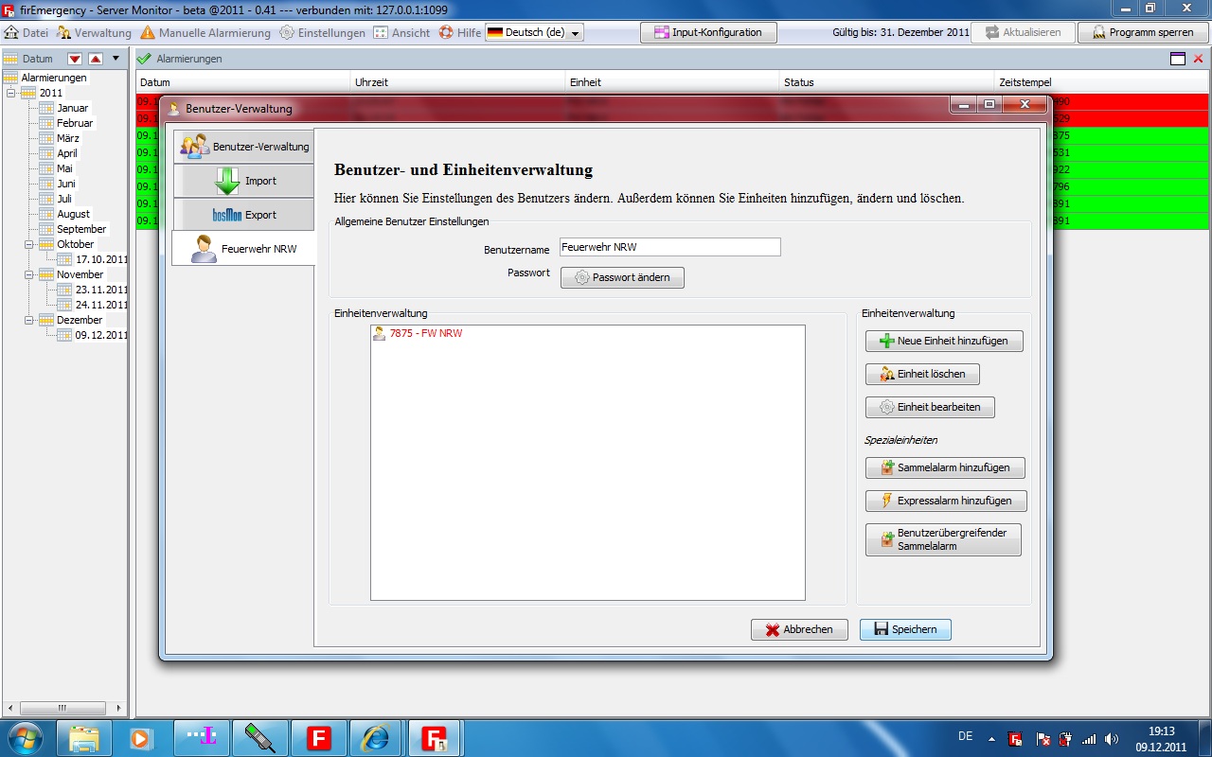Select the 09.12.2011 tree entry
The height and width of the screenshot is (757, 1212).
100,335
